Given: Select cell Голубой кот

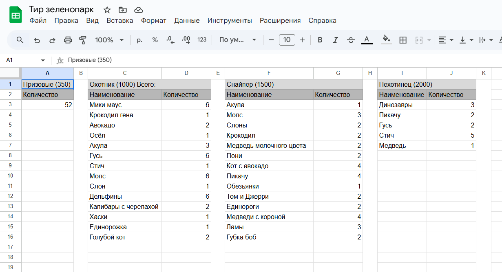Looking at the screenshot, I should [x=125, y=237].
